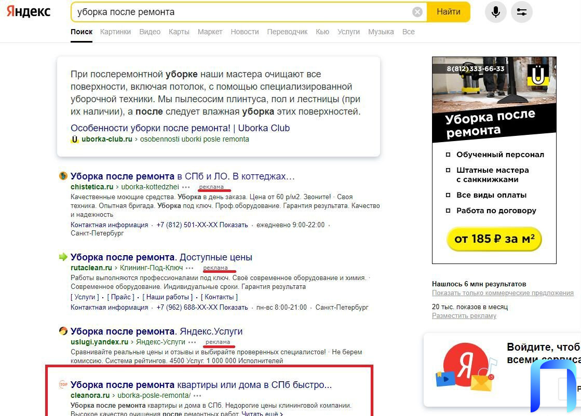The height and width of the screenshot is (416, 581).
Task: Open Uborka Club featured snippet link
Action: click(180, 128)
